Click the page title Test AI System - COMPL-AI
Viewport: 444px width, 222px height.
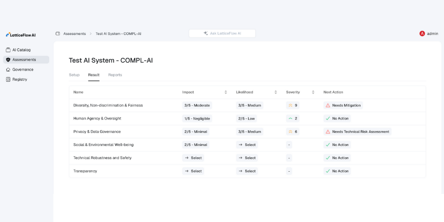pos(111,60)
